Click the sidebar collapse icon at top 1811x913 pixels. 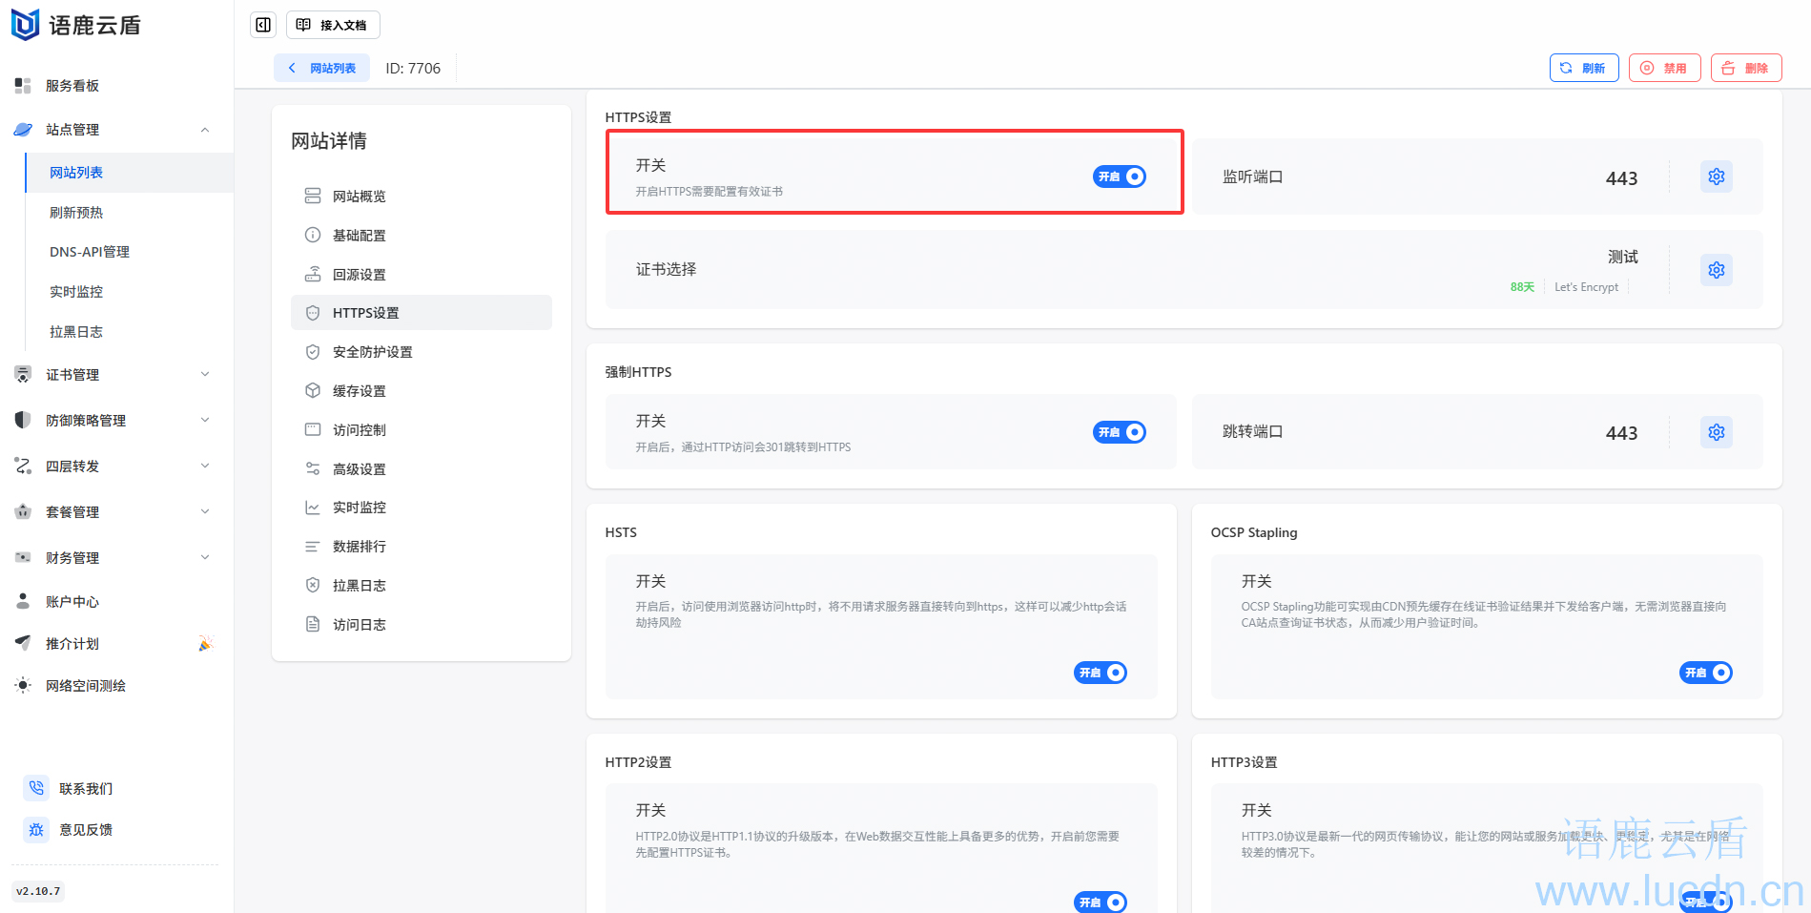[263, 25]
